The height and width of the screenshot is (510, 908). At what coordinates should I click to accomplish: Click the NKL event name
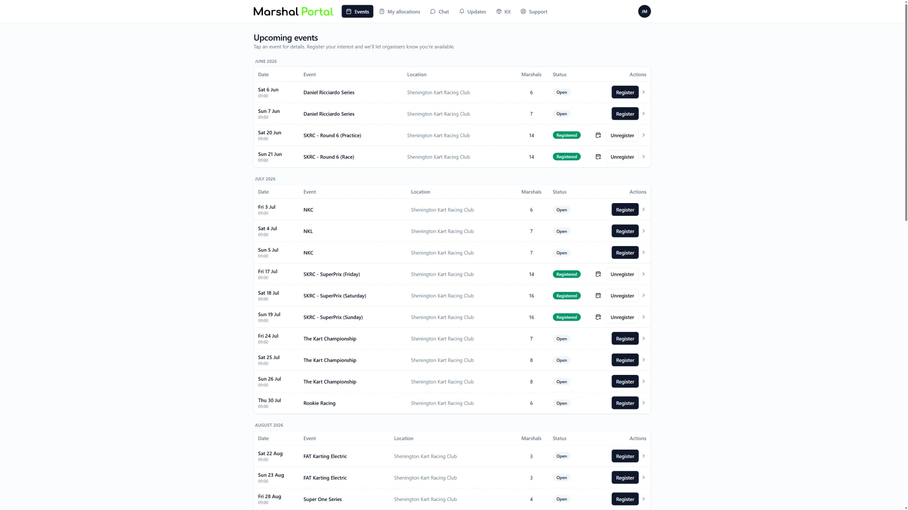(308, 231)
